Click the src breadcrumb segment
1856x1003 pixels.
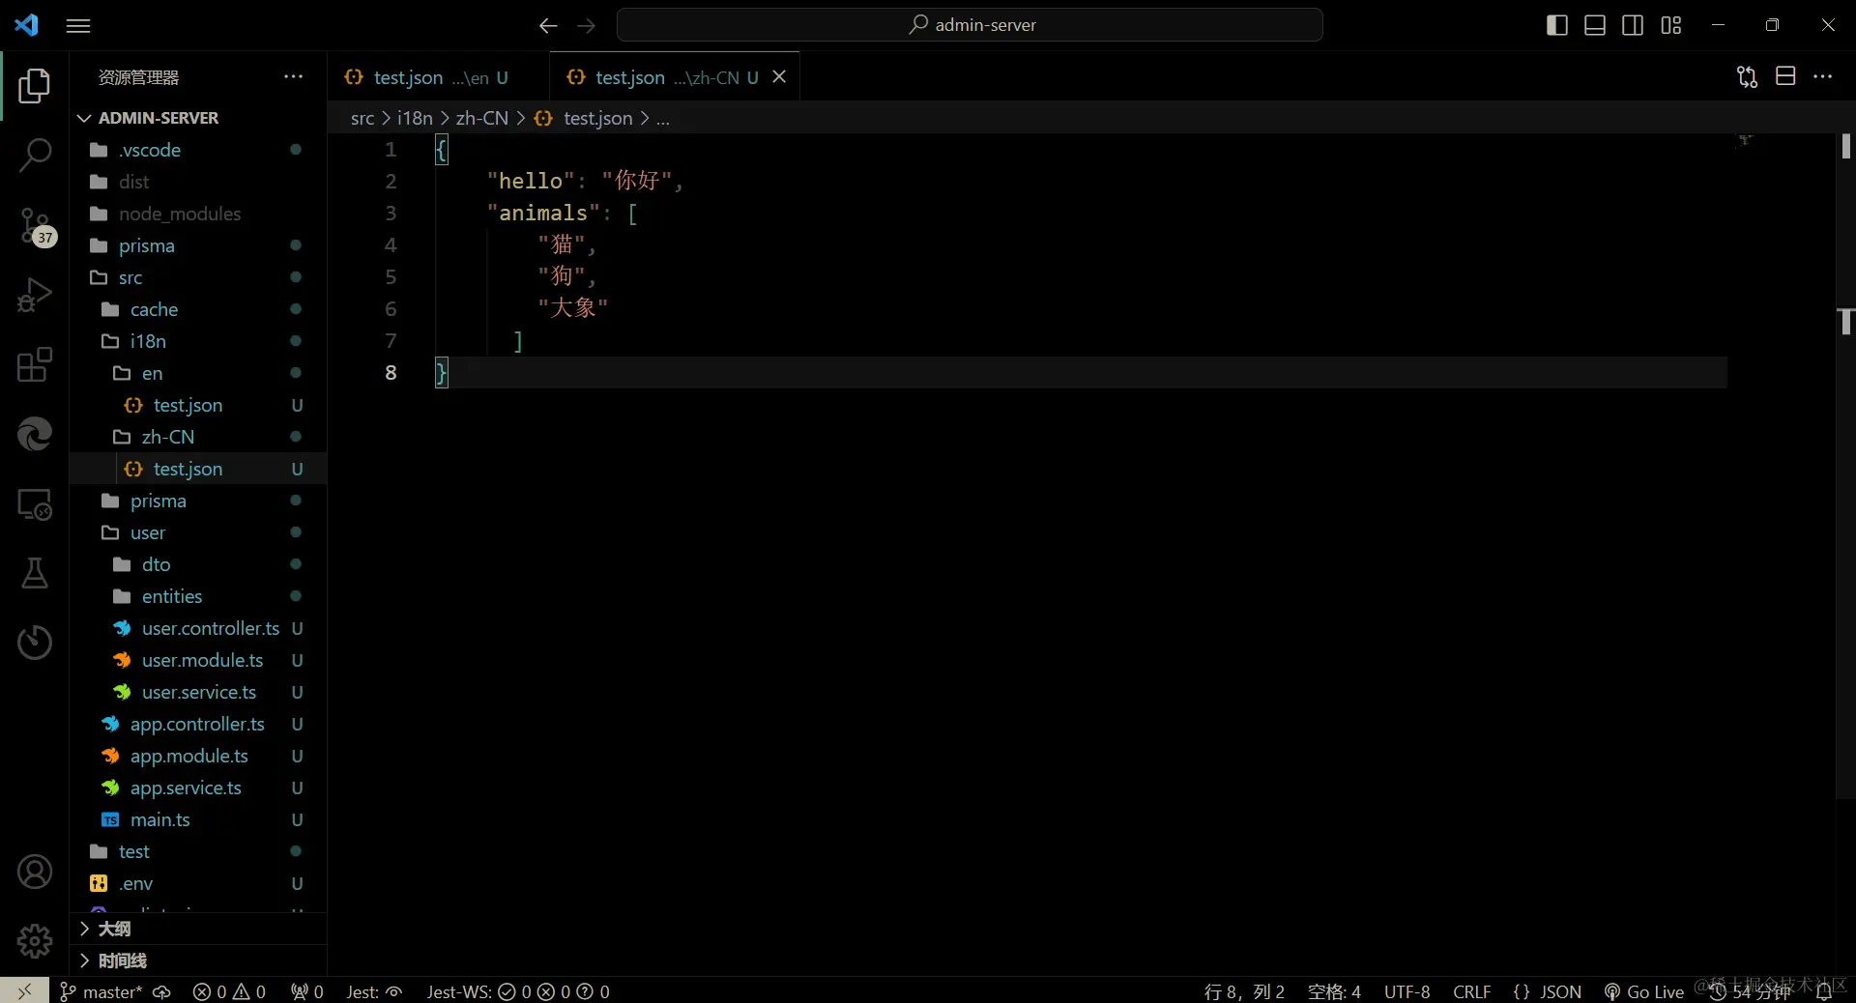362,118
